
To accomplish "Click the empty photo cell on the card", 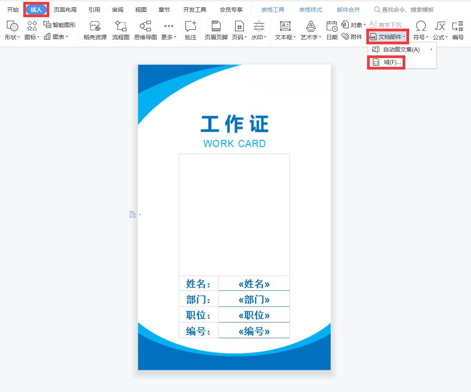I will pyautogui.click(x=234, y=215).
